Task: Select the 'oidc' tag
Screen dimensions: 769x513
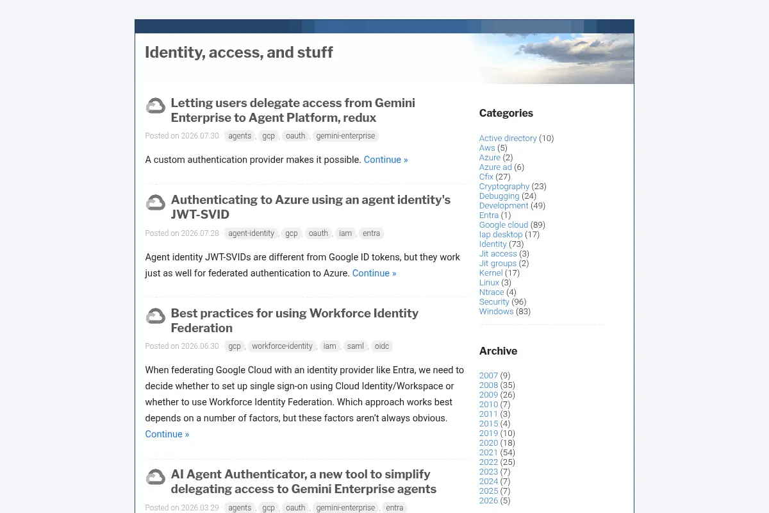Action: coord(382,346)
